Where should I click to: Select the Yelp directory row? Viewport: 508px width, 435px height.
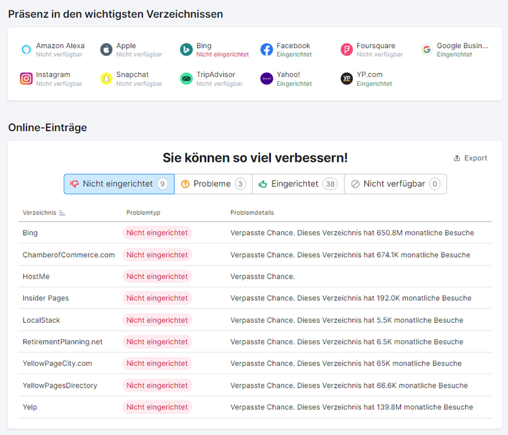pyautogui.click(x=255, y=407)
